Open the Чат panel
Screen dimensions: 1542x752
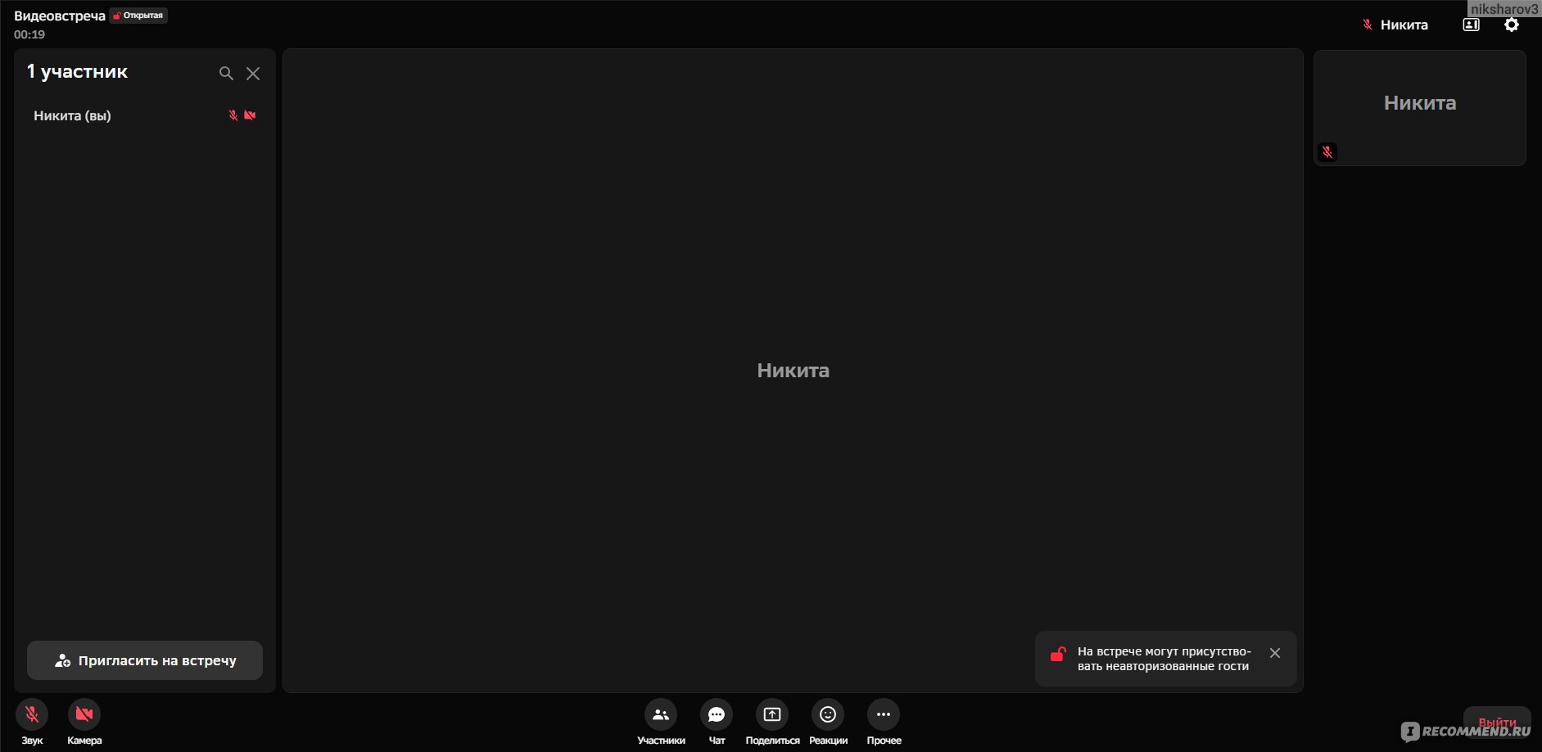coord(717,714)
